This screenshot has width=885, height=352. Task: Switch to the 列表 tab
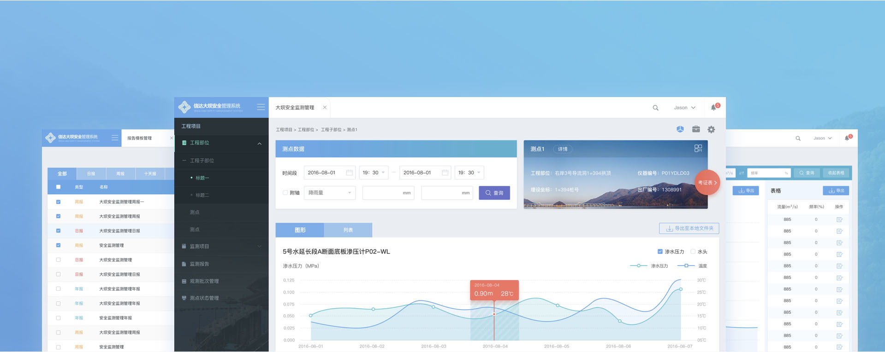pos(348,230)
